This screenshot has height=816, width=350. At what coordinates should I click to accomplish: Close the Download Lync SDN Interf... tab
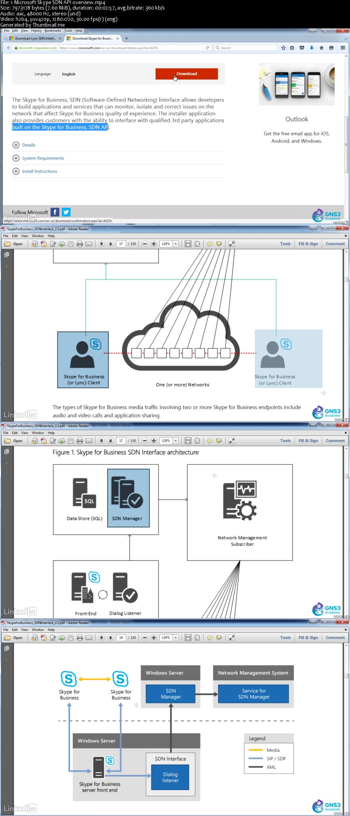tap(60, 39)
